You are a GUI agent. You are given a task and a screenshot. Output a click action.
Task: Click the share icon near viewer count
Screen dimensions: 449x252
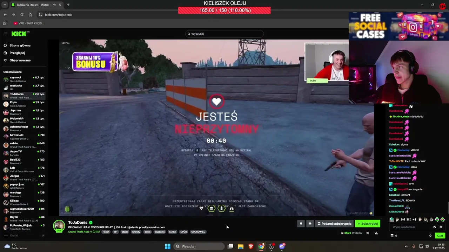368,233
